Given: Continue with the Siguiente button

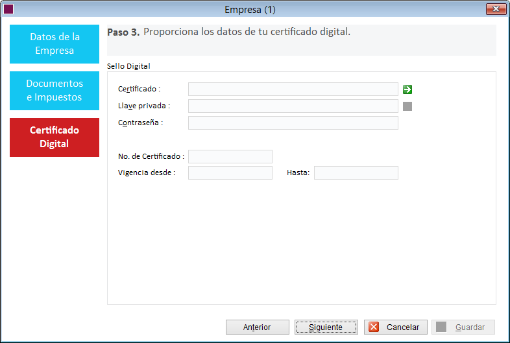Looking at the screenshot, I should [326, 327].
